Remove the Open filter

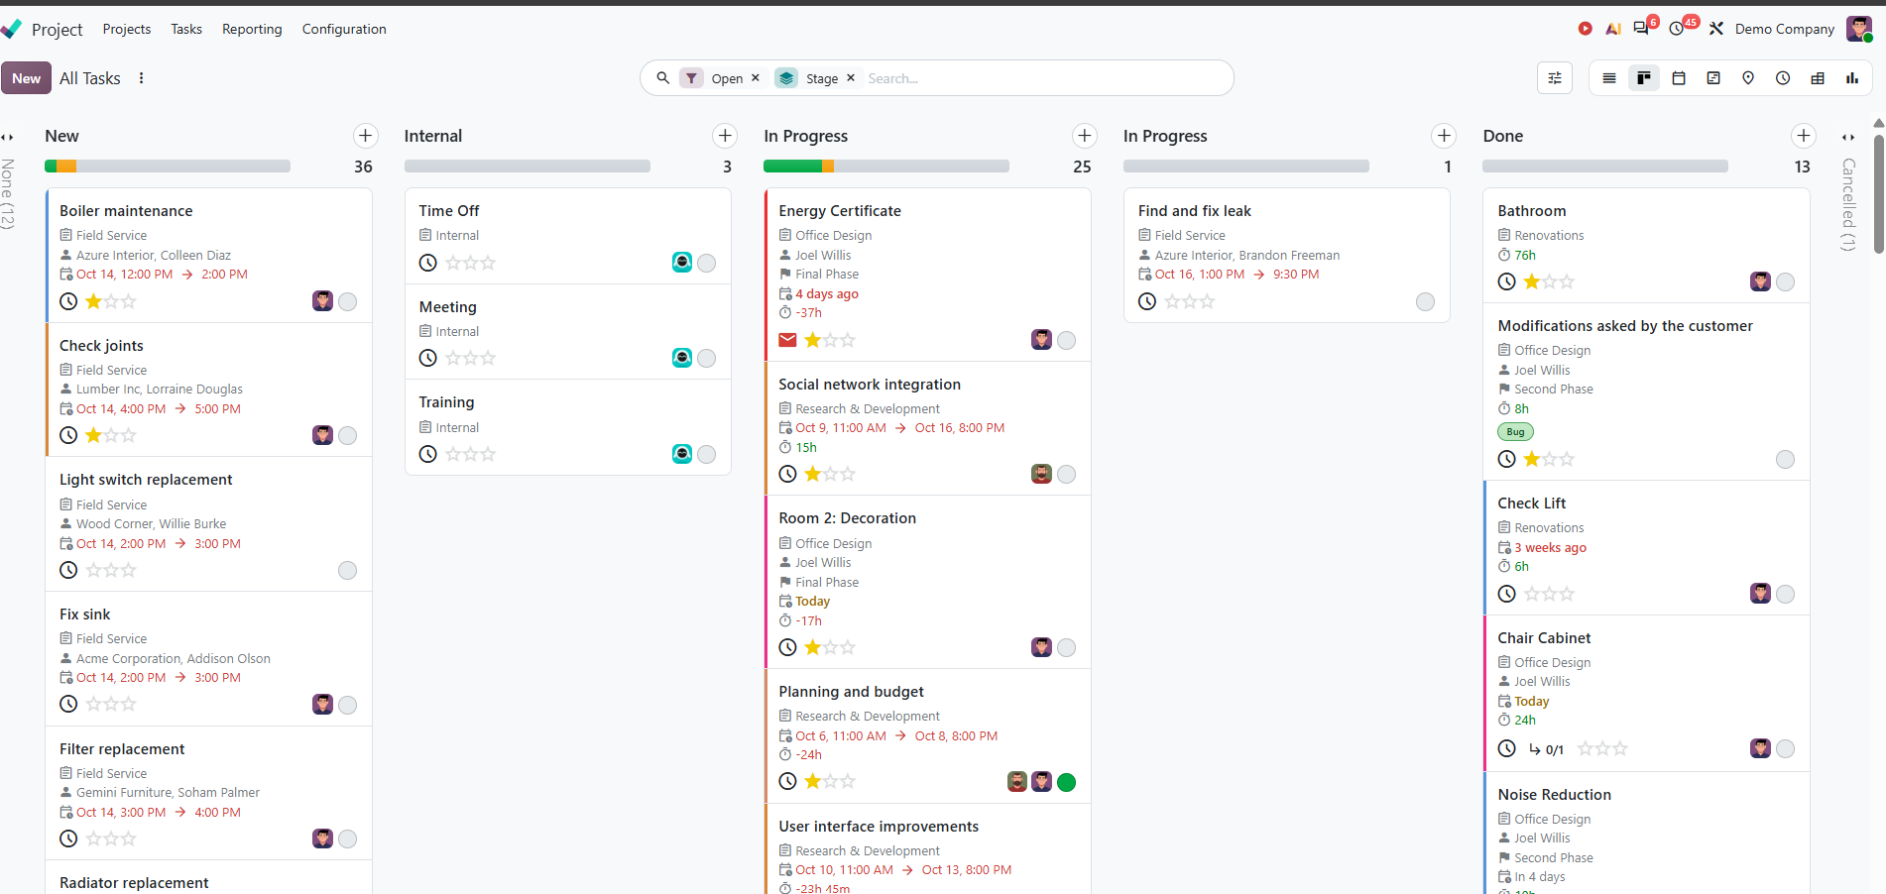click(x=756, y=77)
